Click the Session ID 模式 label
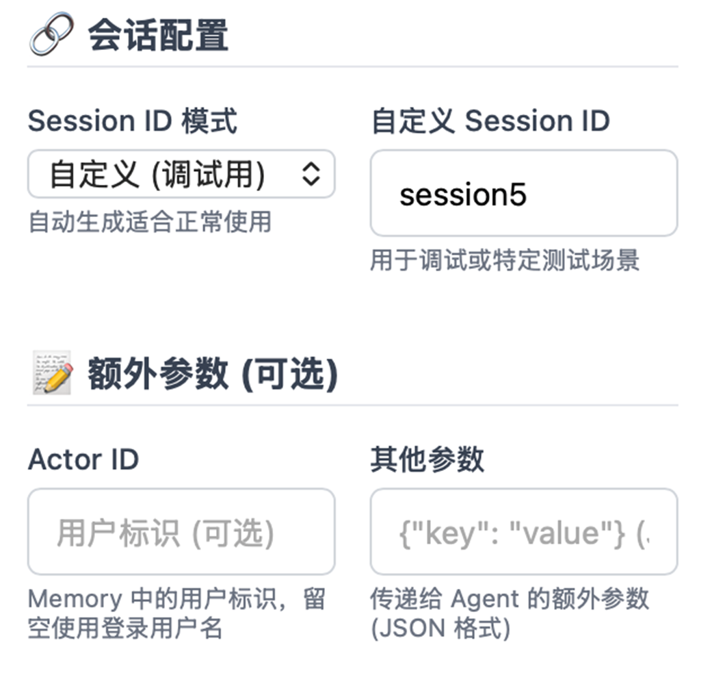This screenshot has width=710, height=684. coord(133,122)
